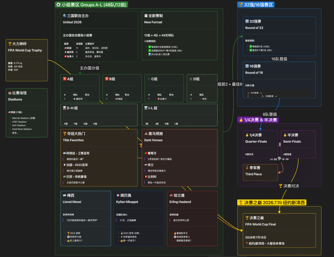Select the 决赛之巅 2026.7.19 纽约新泽西 group label
Image resolution: width=334 pixels, height=257 pixels.
272,203
